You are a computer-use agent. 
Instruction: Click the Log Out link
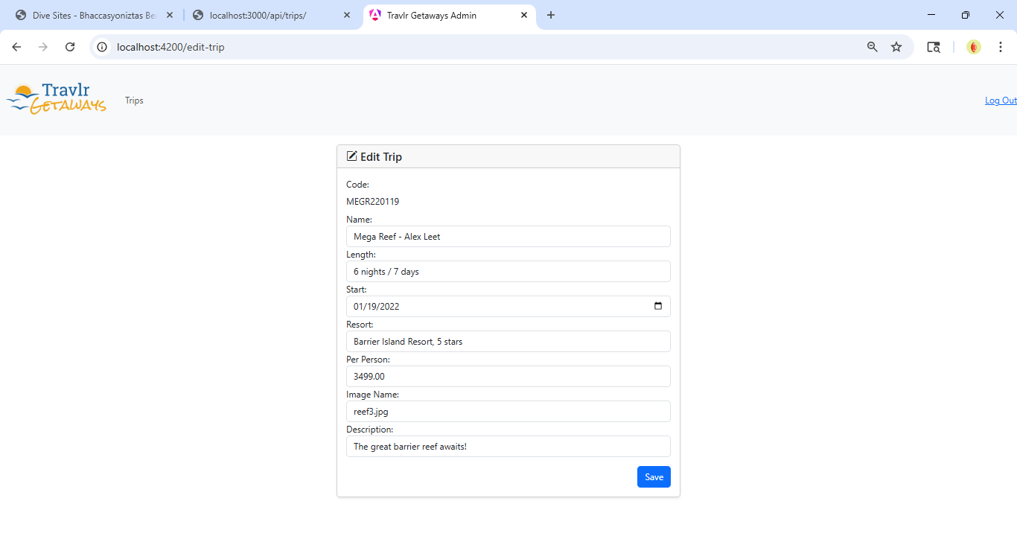pos(1000,100)
